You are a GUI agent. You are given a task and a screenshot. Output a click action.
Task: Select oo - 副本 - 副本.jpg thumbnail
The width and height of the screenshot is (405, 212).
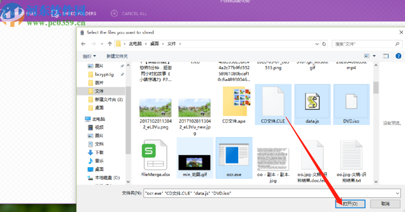click(x=273, y=159)
